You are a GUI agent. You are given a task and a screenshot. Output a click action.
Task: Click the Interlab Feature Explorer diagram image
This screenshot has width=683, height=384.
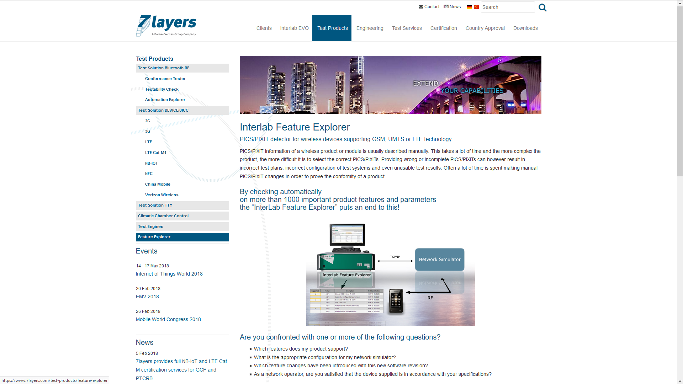click(390, 274)
